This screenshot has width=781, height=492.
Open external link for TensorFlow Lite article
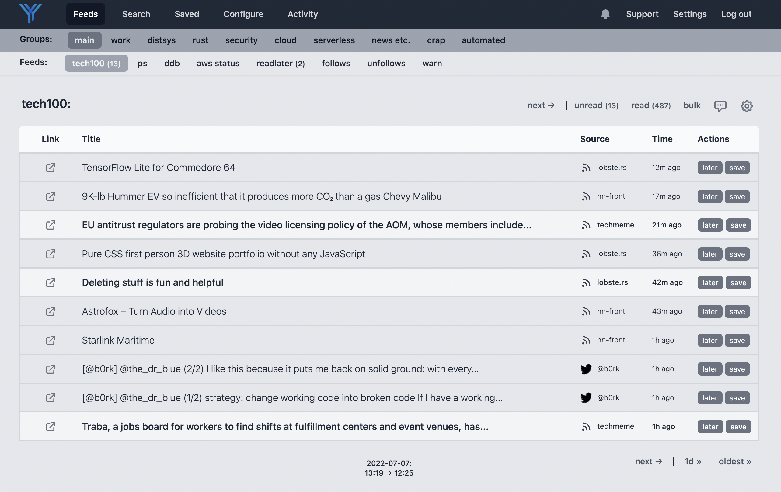click(51, 168)
